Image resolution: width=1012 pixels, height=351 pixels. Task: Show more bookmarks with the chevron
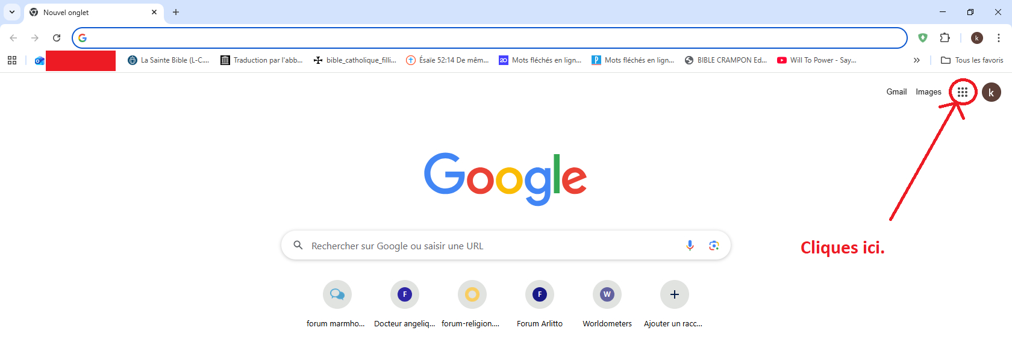coord(917,60)
